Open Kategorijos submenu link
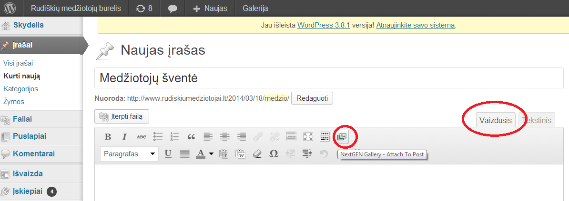Viewport: 569px width, 201px height. (20, 89)
